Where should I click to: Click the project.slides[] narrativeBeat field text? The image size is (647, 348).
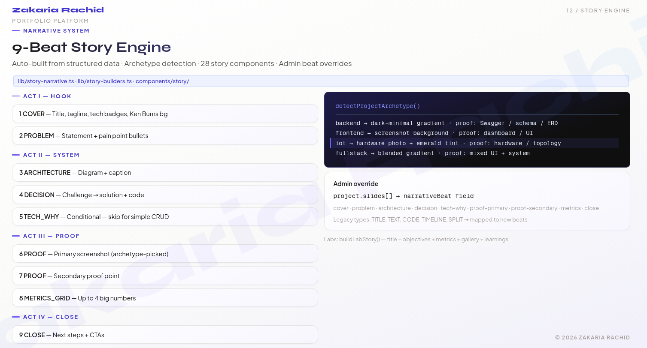pyautogui.click(x=404, y=196)
